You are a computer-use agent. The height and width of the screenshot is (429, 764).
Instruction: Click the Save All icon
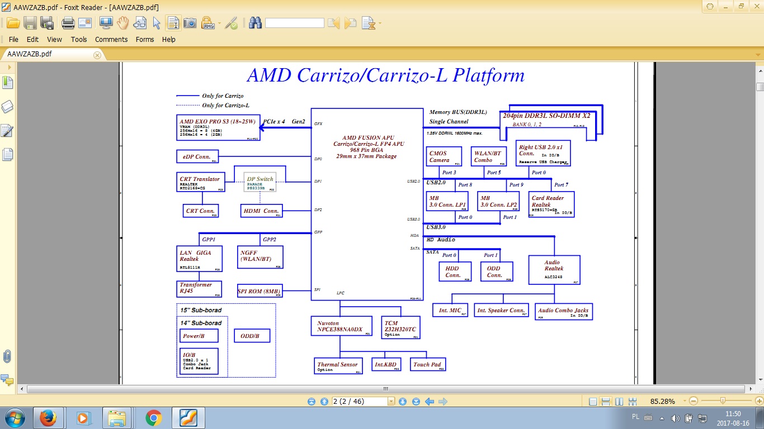pyautogui.click(x=47, y=23)
